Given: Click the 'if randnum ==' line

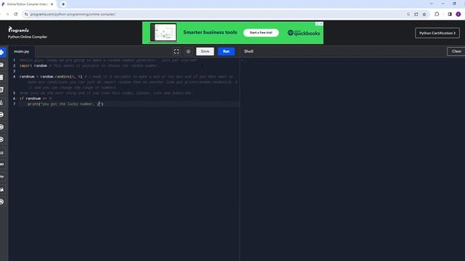Looking at the screenshot, I should point(36,99).
